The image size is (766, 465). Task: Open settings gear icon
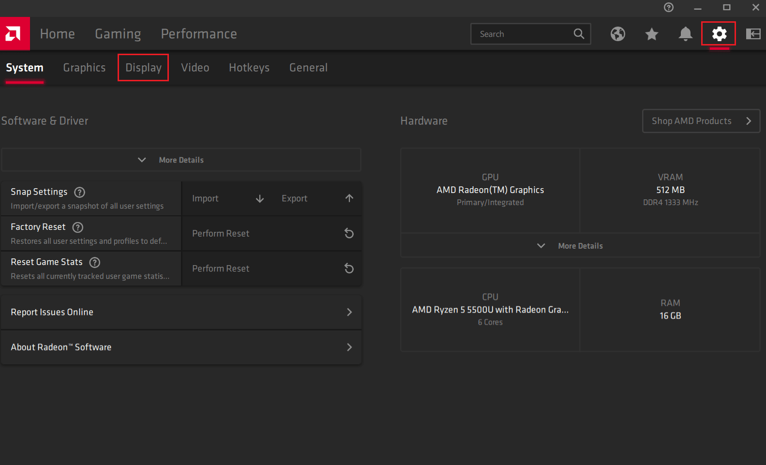click(719, 34)
